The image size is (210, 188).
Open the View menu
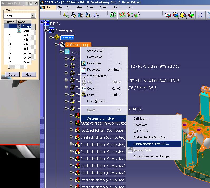click(x=79, y=7)
